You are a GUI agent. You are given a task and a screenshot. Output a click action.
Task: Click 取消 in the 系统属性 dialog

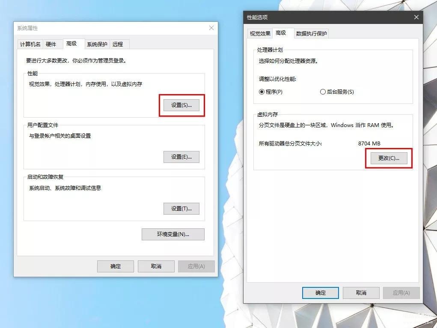156,266
